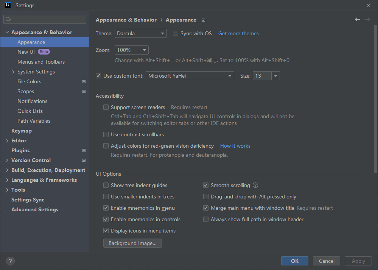Open the Get more themes link
378x270 pixels.
238,33
